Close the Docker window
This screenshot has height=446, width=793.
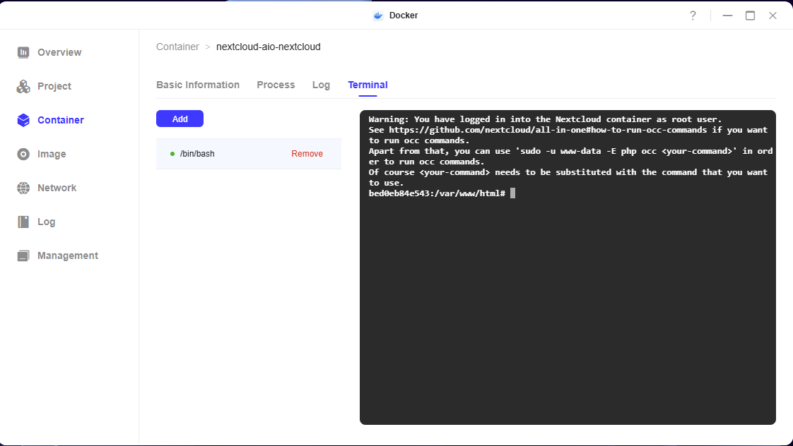(x=773, y=16)
